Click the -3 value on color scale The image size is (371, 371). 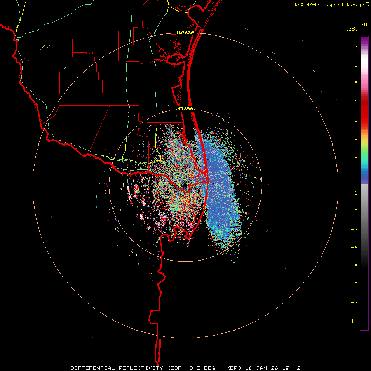[354, 230]
